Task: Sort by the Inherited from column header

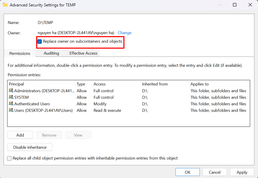Action: [x=155, y=84]
